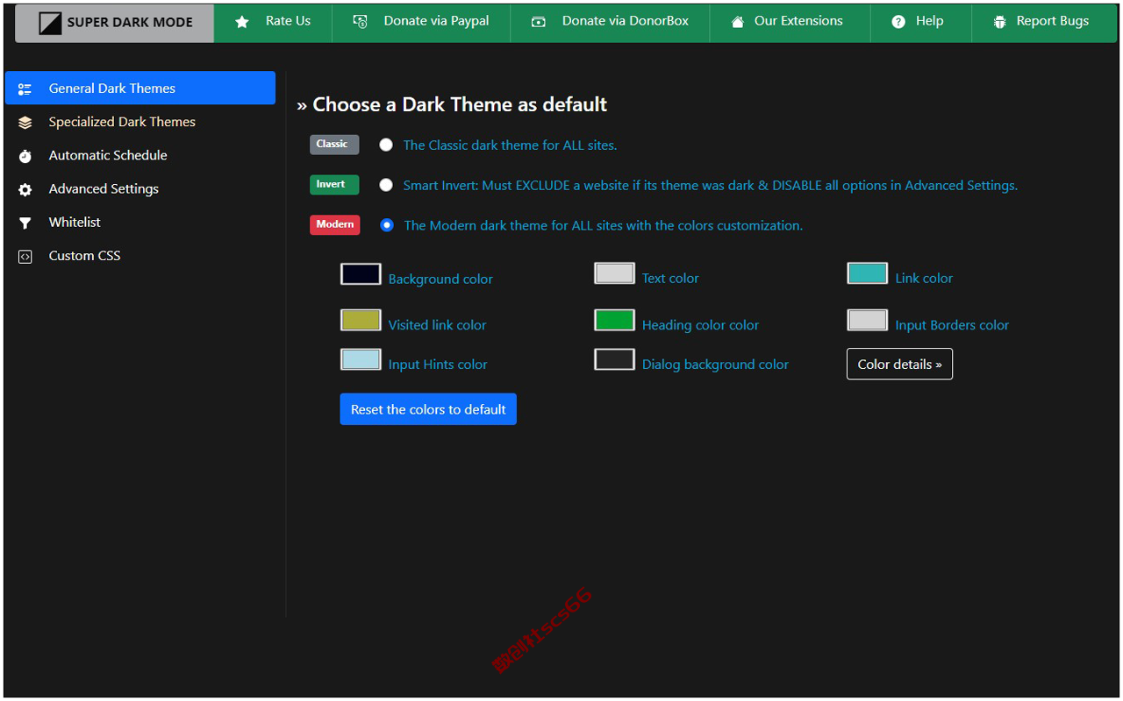Pick the Link color swatch
1123x701 pixels.
coord(868,273)
